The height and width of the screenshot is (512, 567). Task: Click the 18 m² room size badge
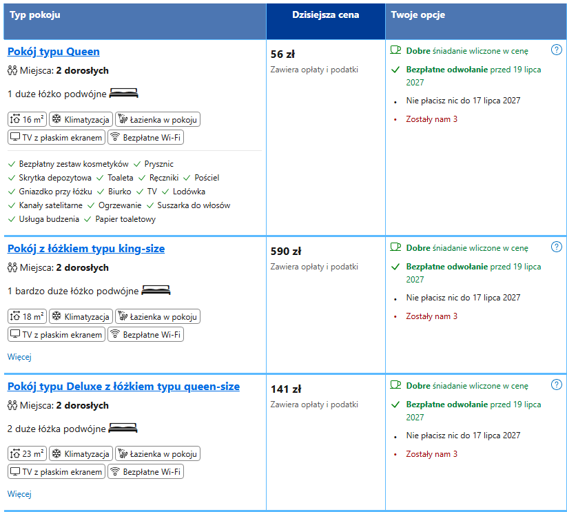tap(27, 316)
